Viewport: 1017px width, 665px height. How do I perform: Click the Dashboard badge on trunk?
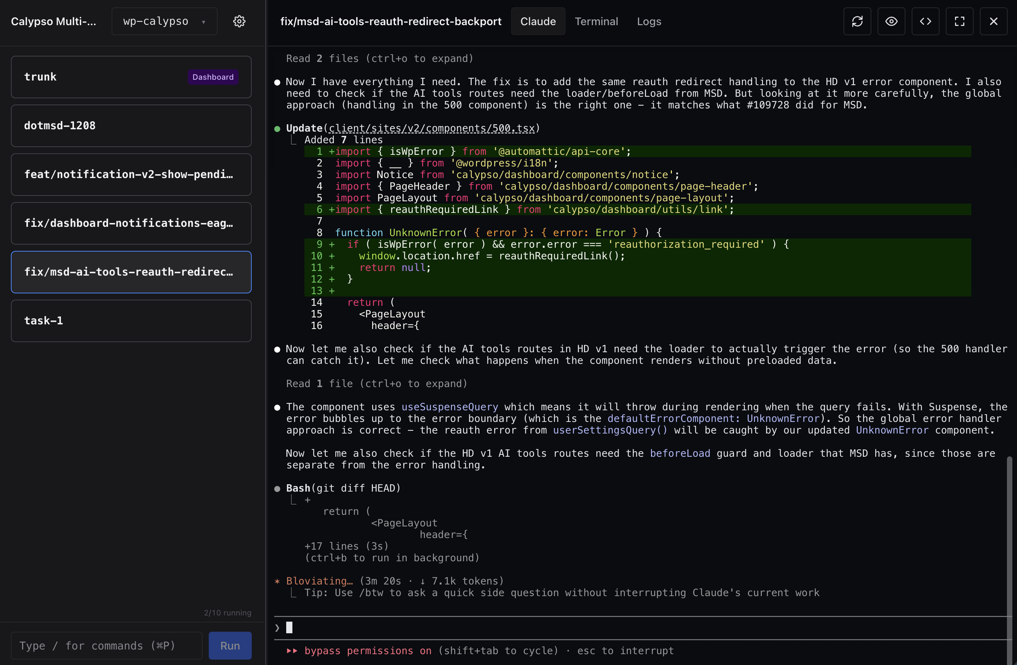pos(213,77)
